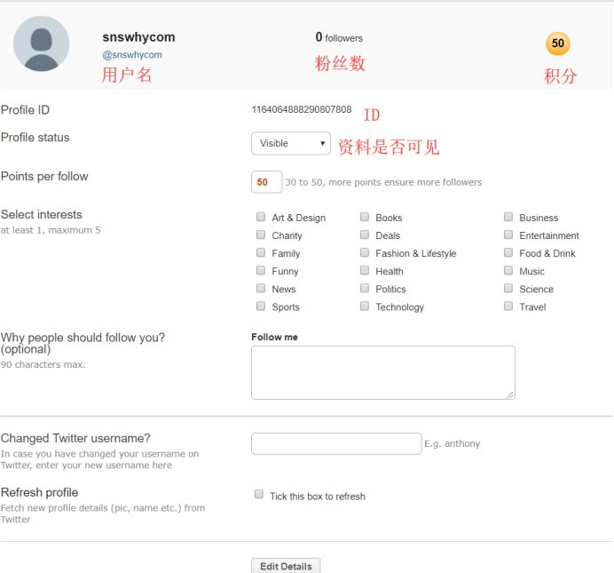Tick the Science interest checkbox
The image size is (614, 573).
point(508,288)
